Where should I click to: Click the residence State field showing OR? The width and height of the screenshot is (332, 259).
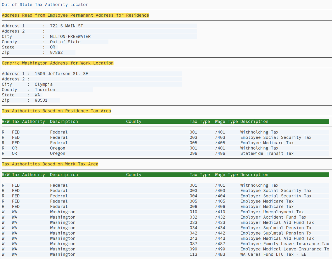pos(53,47)
